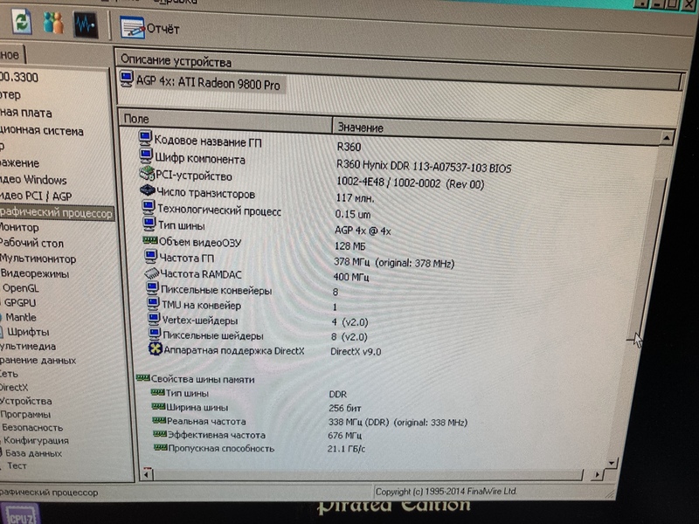
Task: Expand База данных in the tree
Action: [x=33, y=453]
